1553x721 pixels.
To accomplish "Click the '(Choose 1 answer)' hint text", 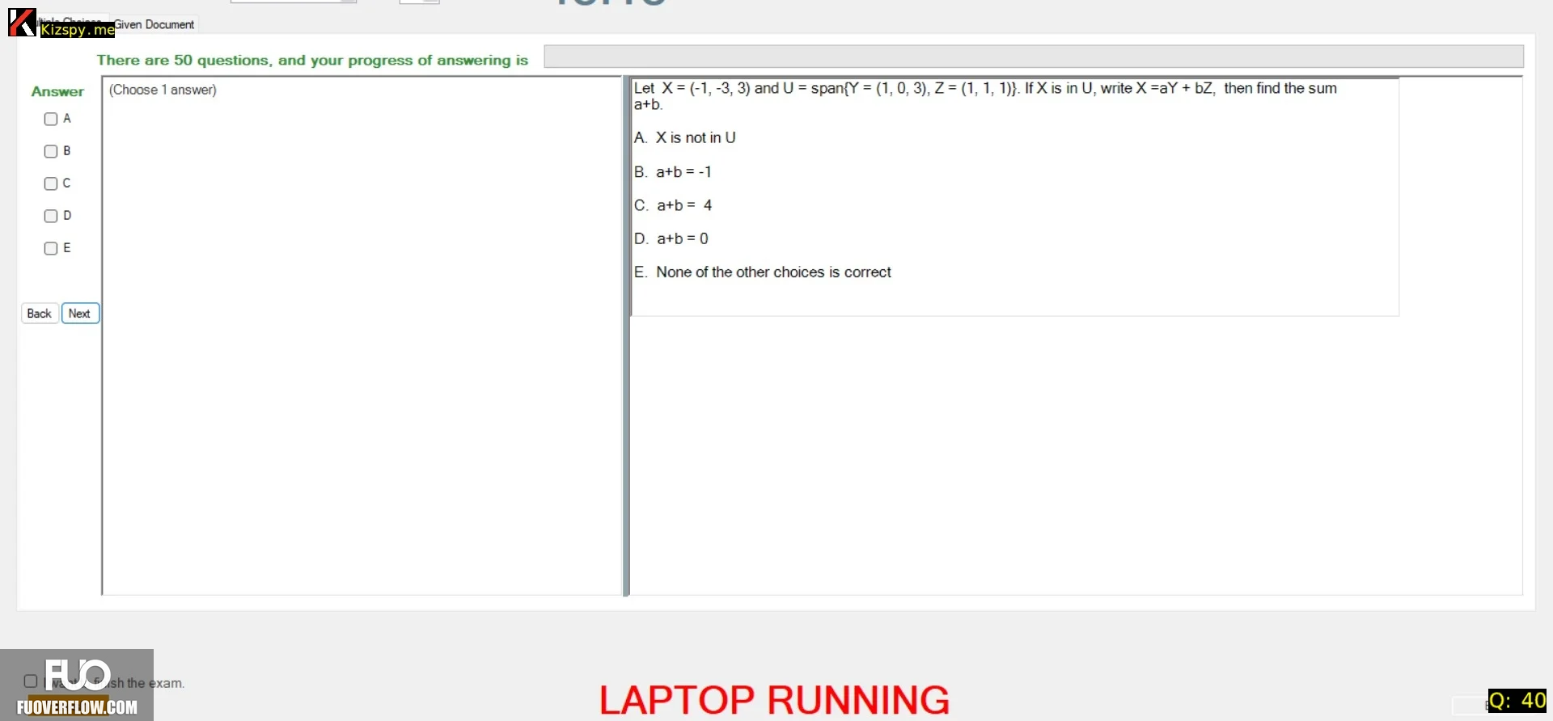I will (163, 90).
